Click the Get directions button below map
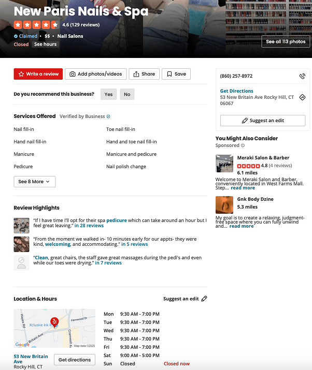 (x=75, y=360)
